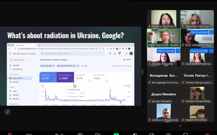
Task: Open users and permissions icon in Search Console
Action: point(114,53)
